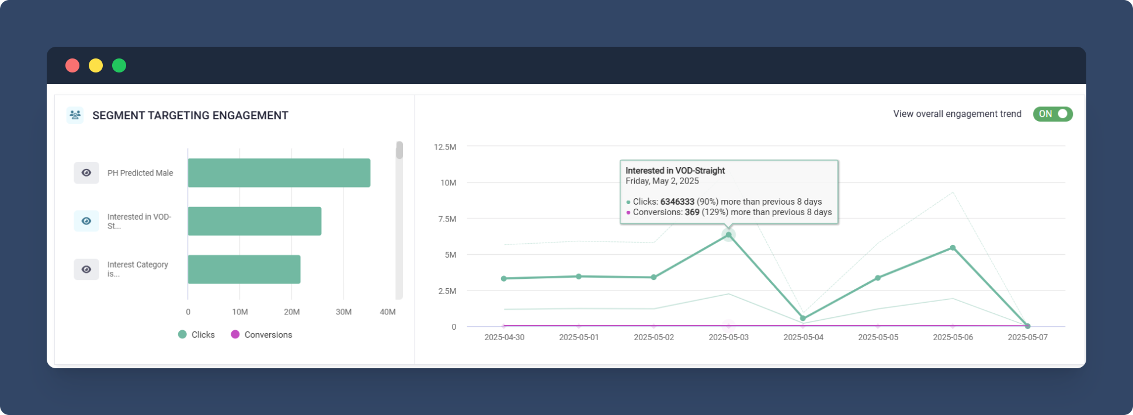Click the green window maximize dot
This screenshot has height=415, width=1133.
119,65
